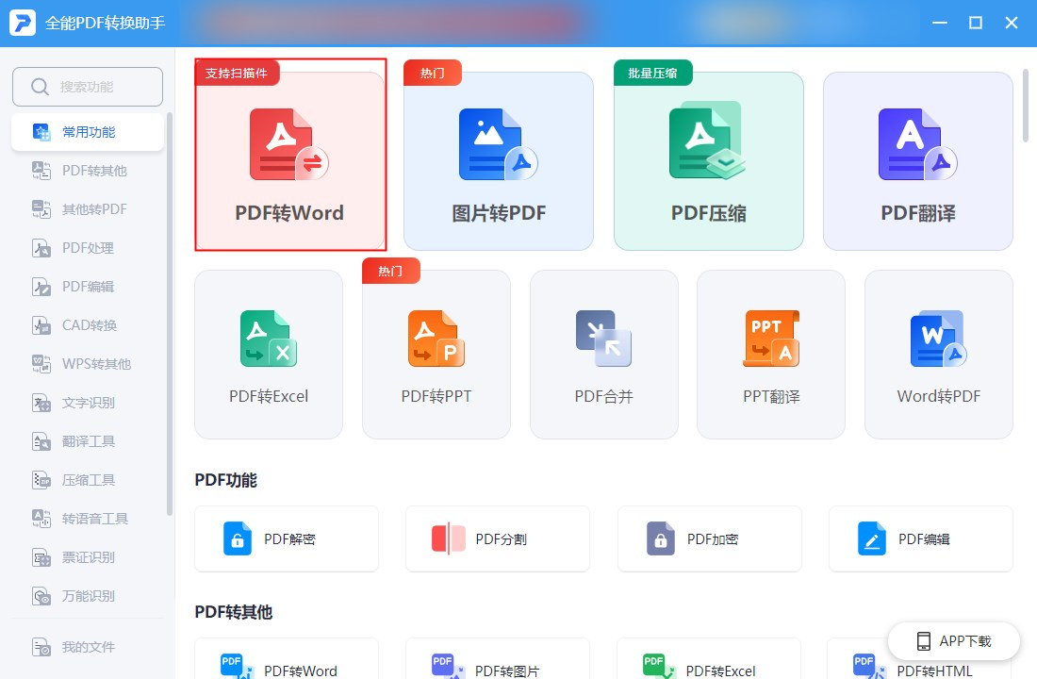Open the PDF解密 decryption tool
1037x679 pixels.
pyautogui.click(x=287, y=538)
